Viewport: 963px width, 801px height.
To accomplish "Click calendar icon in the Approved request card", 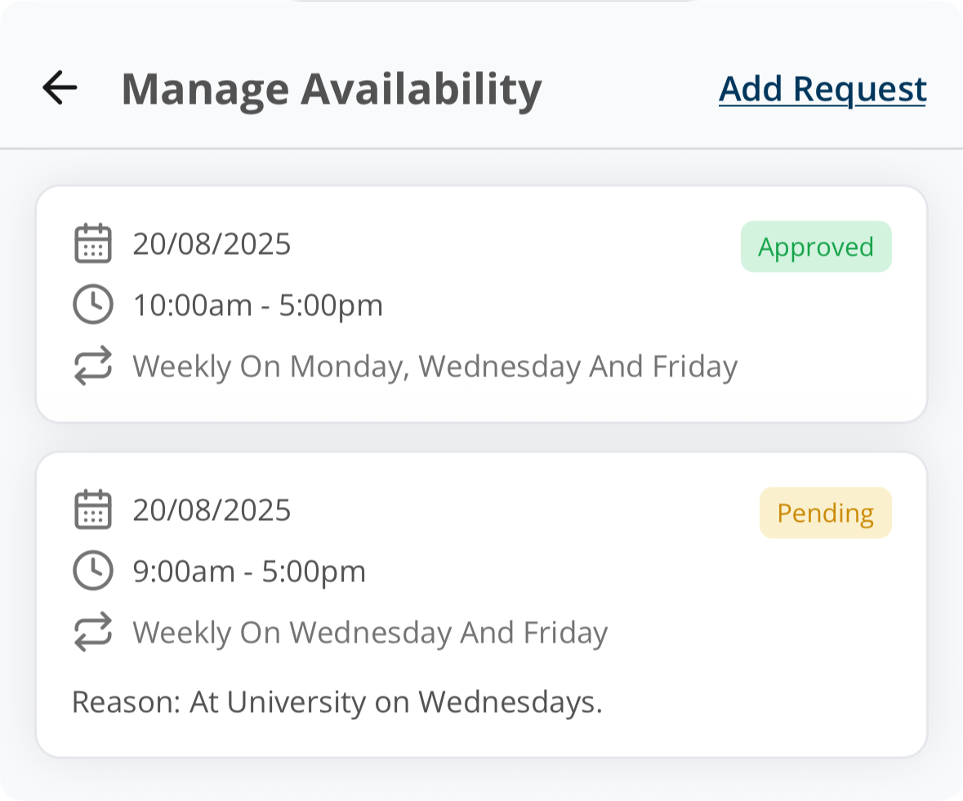I will click(x=93, y=244).
